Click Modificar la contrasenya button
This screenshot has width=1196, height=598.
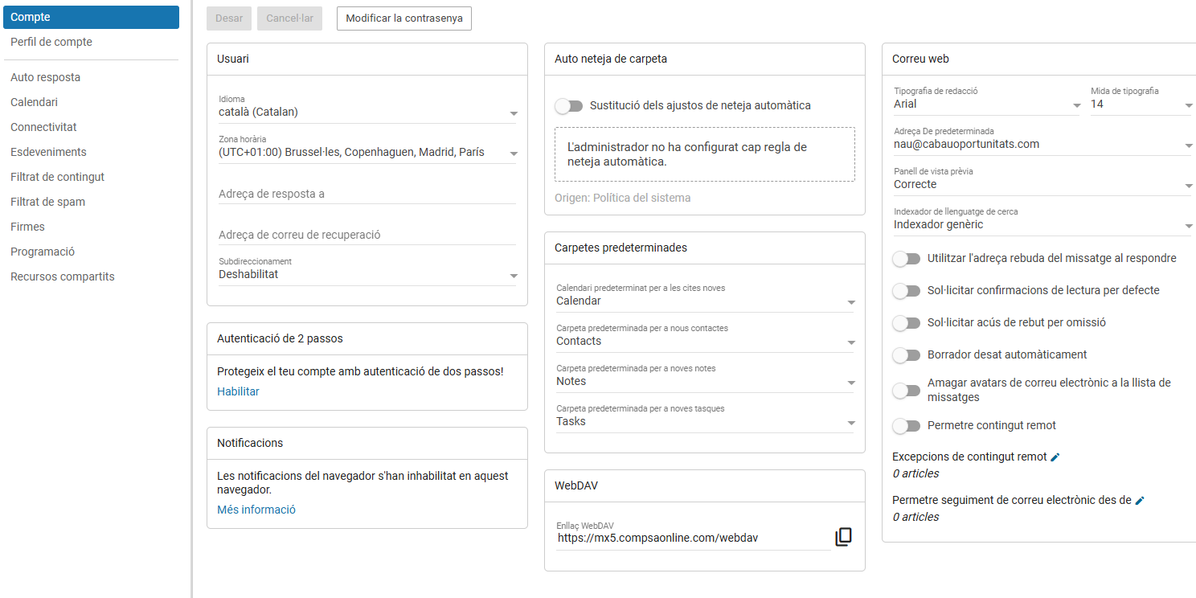[404, 18]
